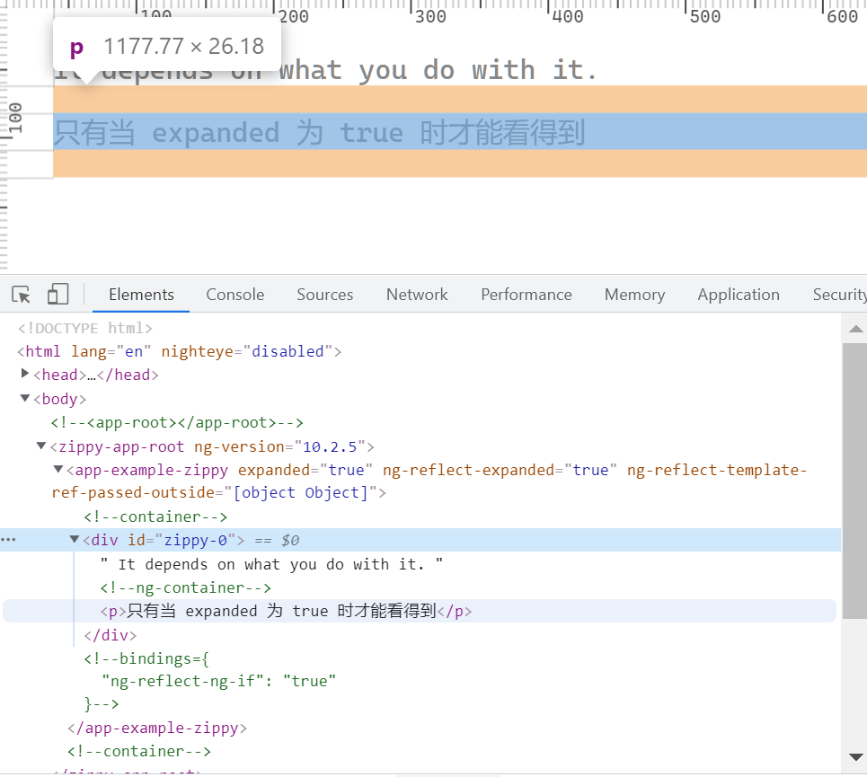This screenshot has width=867, height=777.
Task: Open the Application tab
Action: [739, 295]
